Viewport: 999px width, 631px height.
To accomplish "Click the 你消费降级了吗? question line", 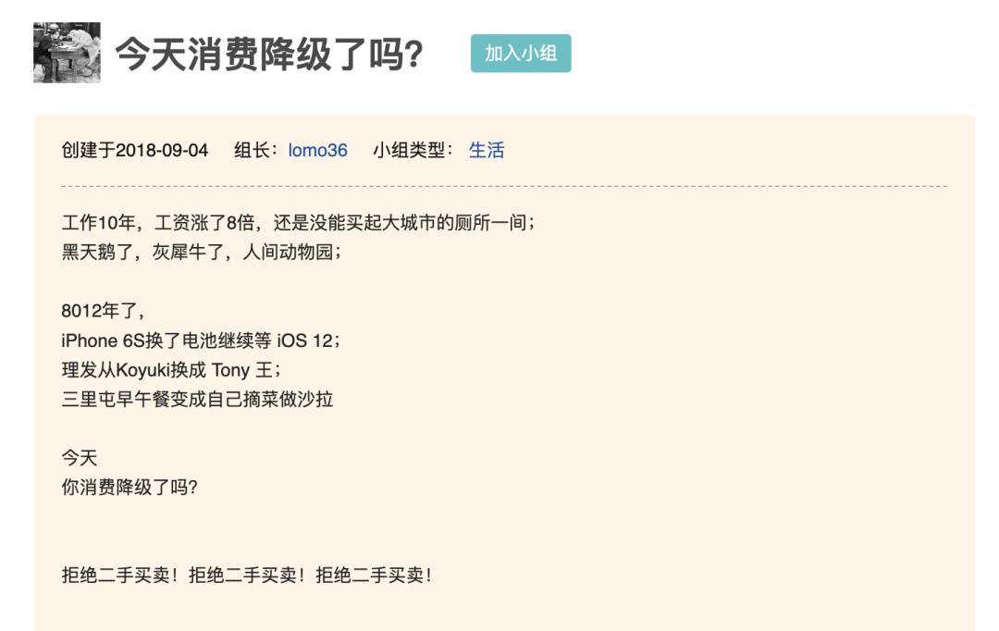I will [129, 488].
